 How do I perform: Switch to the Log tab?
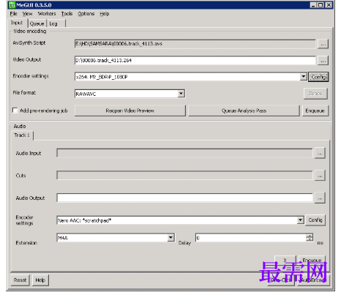[x=56, y=23]
